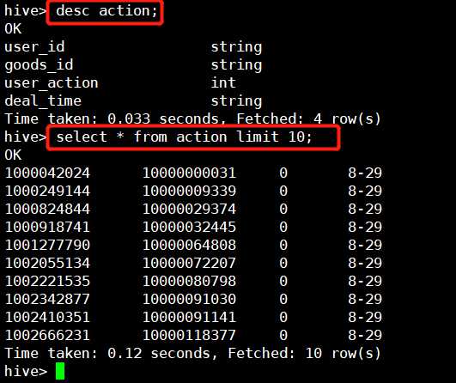This screenshot has height=383, width=456.
Task: Select goods id 10000080798
Action: tap(189, 281)
